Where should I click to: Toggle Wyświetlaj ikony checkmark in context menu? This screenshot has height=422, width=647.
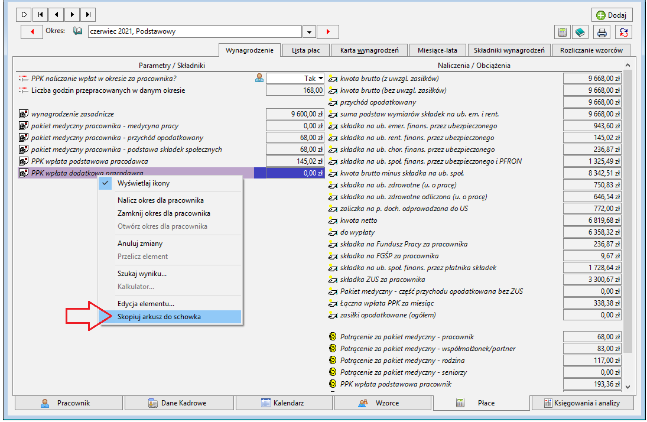click(105, 183)
